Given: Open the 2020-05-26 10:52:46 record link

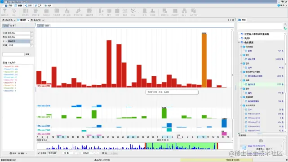Looking at the screenshot, I should [x=257, y=146].
